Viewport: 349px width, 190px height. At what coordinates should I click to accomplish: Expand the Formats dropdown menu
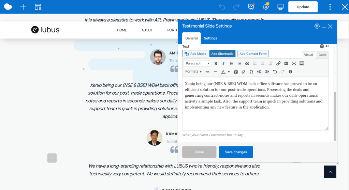[x=193, y=72]
